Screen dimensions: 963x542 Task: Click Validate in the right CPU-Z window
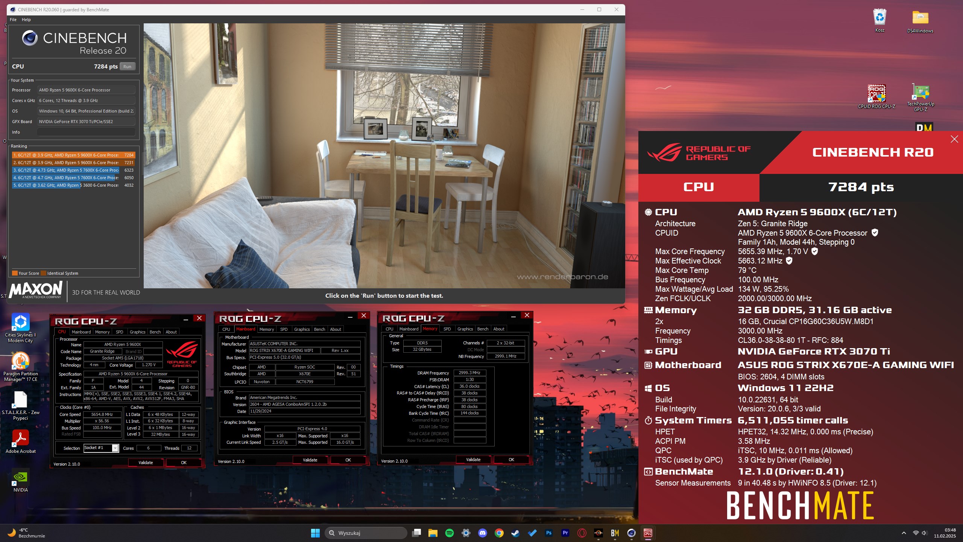coord(473,460)
